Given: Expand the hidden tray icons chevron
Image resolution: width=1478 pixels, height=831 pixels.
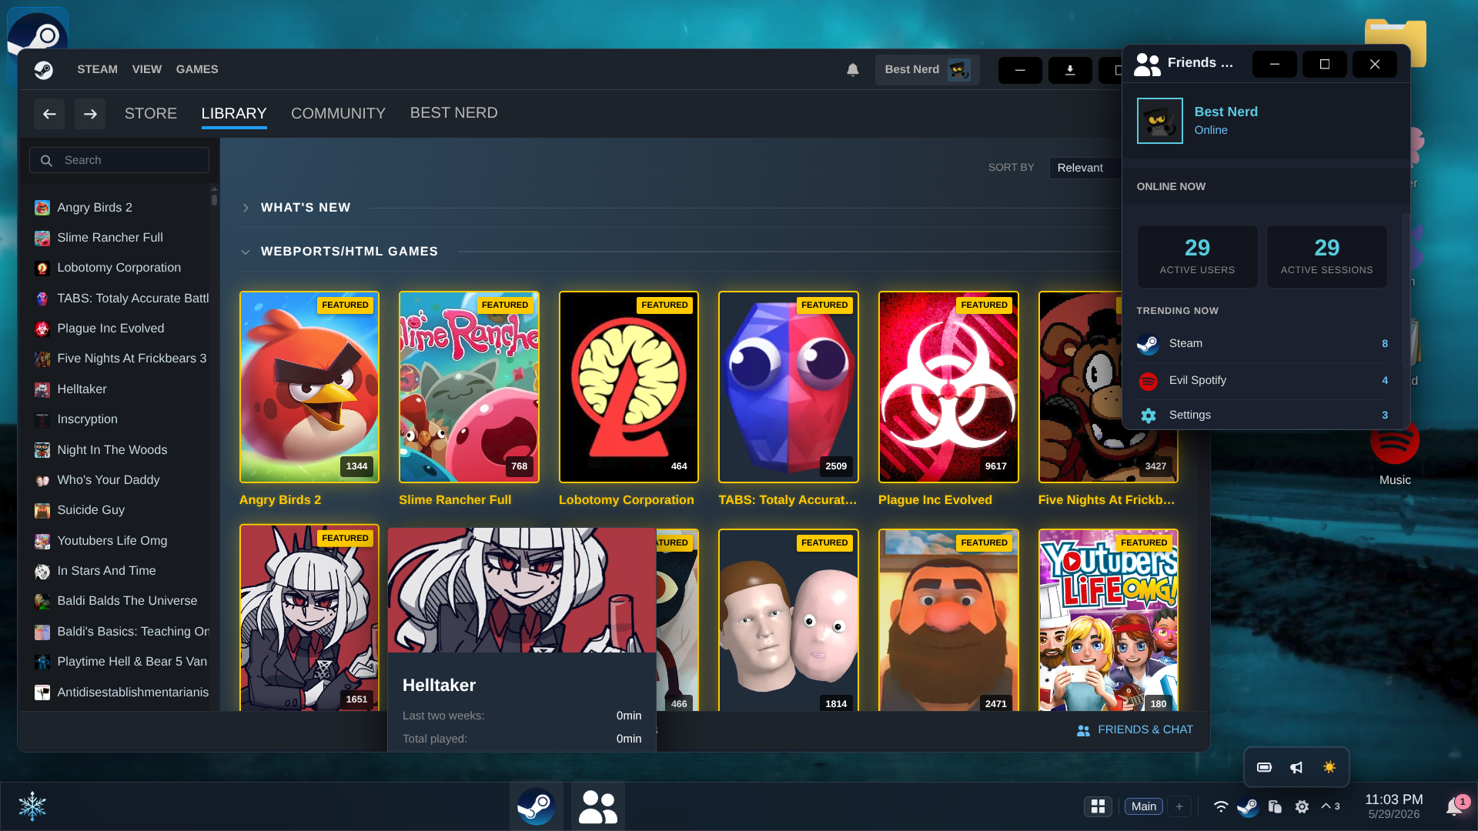Looking at the screenshot, I should (1331, 806).
